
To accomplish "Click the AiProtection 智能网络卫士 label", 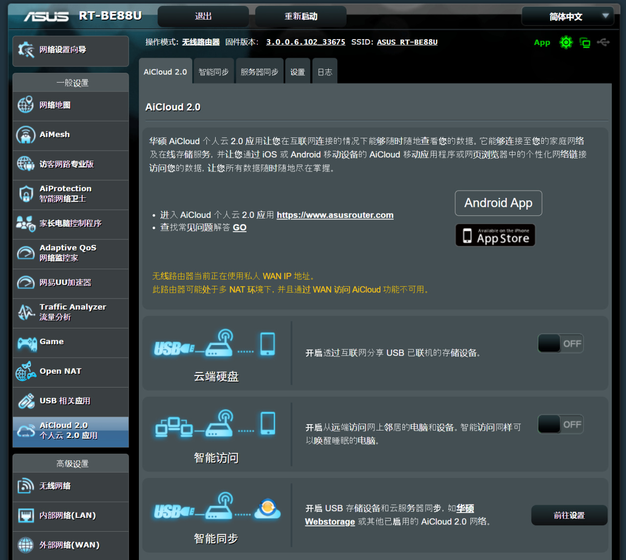I will [x=66, y=194].
